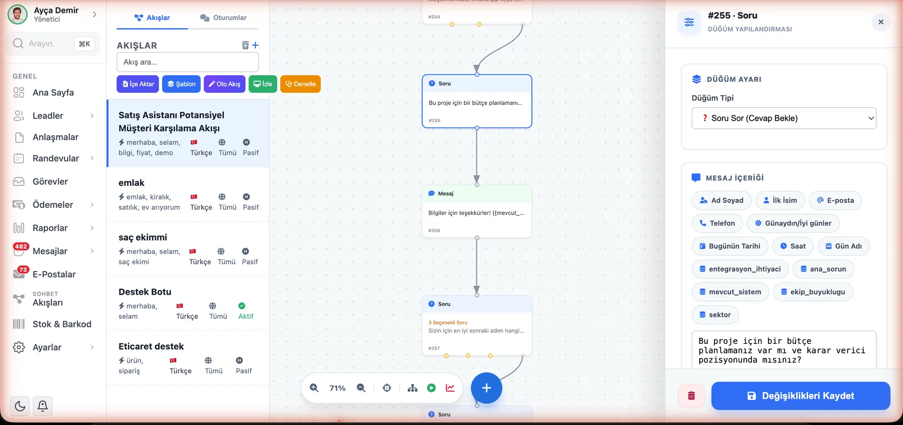Switch to Akışlar tab

pyautogui.click(x=152, y=18)
